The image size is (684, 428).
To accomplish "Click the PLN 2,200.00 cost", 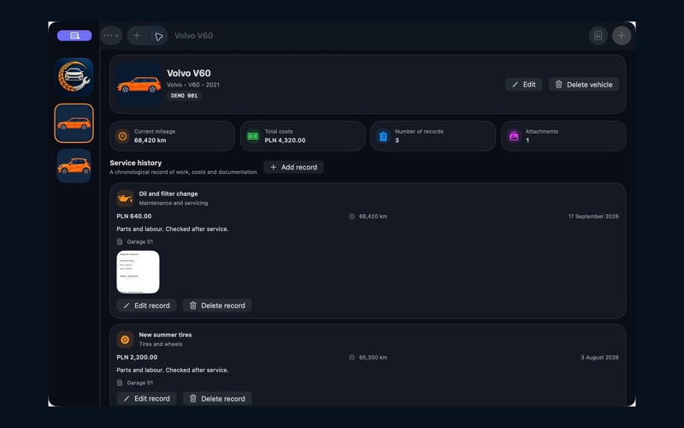I will [x=137, y=357].
